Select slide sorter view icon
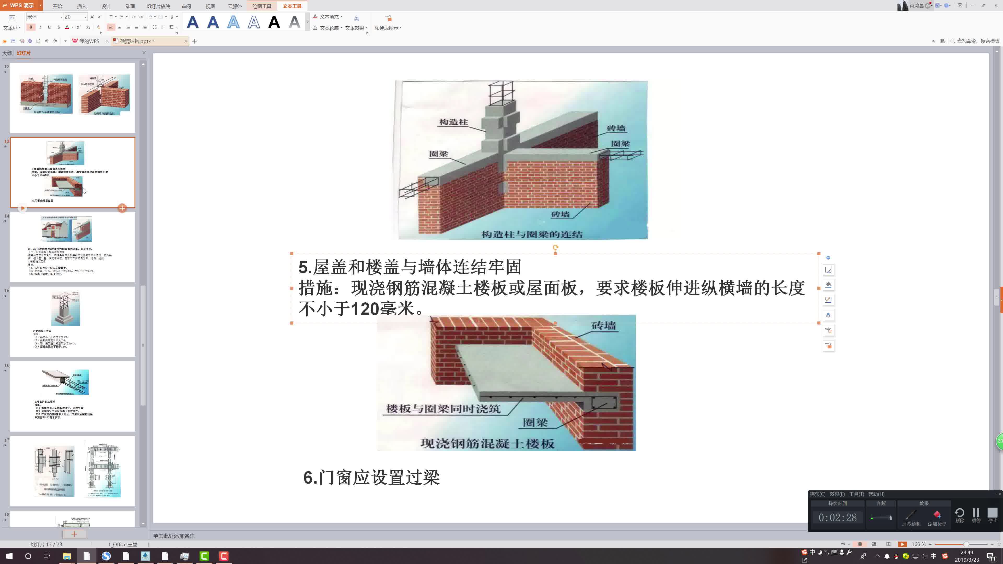Viewport: 1003px width, 564px height. (874, 544)
